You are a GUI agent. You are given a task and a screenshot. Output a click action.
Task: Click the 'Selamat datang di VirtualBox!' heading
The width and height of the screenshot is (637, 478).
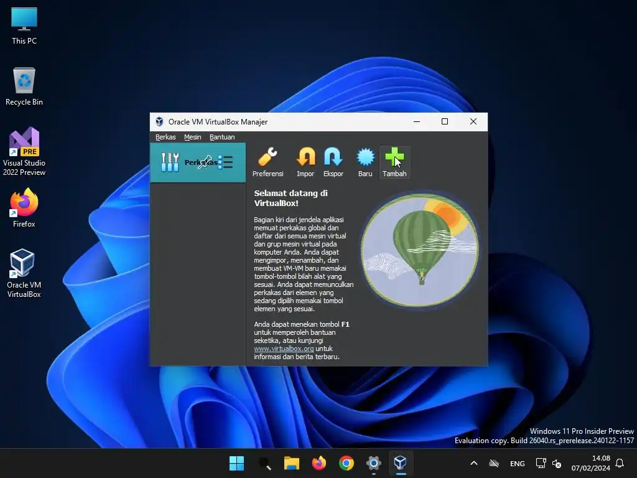(x=291, y=198)
